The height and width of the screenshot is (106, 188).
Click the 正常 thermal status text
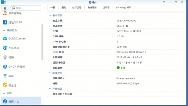[x=123, y=68]
